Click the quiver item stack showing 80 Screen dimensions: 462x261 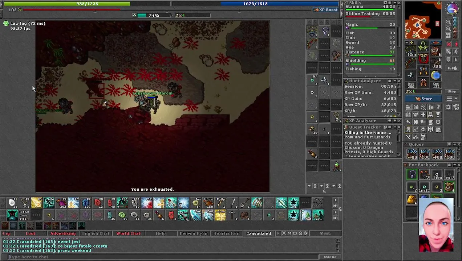[x=412, y=154]
